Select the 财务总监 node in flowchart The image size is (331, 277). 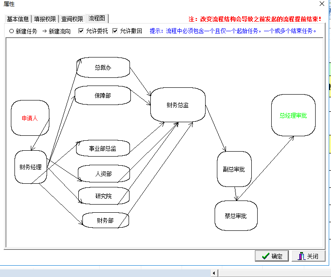(x=177, y=105)
